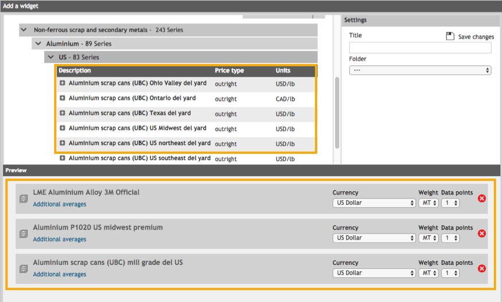The width and height of the screenshot is (502, 302).
Task: Click plus icon for US northeast del yard
Action: (63, 143)
